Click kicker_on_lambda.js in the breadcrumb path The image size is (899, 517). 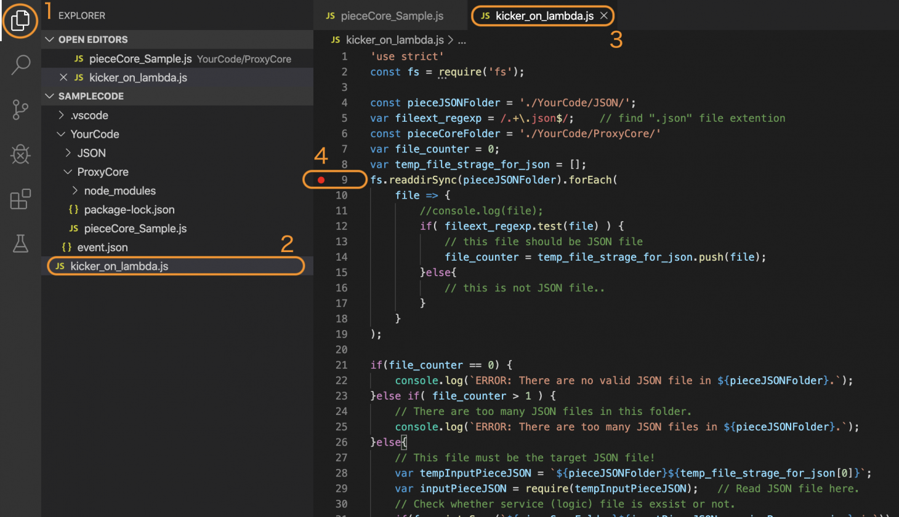pos(395,40)
